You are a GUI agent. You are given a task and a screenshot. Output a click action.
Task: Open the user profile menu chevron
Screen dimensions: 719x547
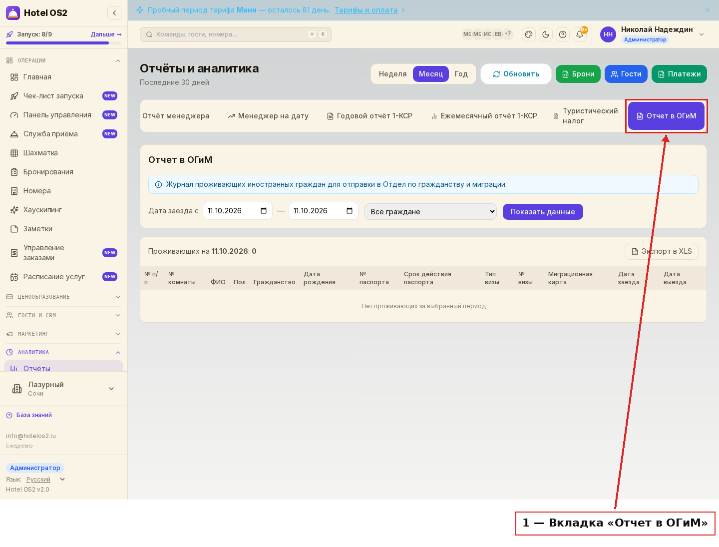tap(702, 34)
